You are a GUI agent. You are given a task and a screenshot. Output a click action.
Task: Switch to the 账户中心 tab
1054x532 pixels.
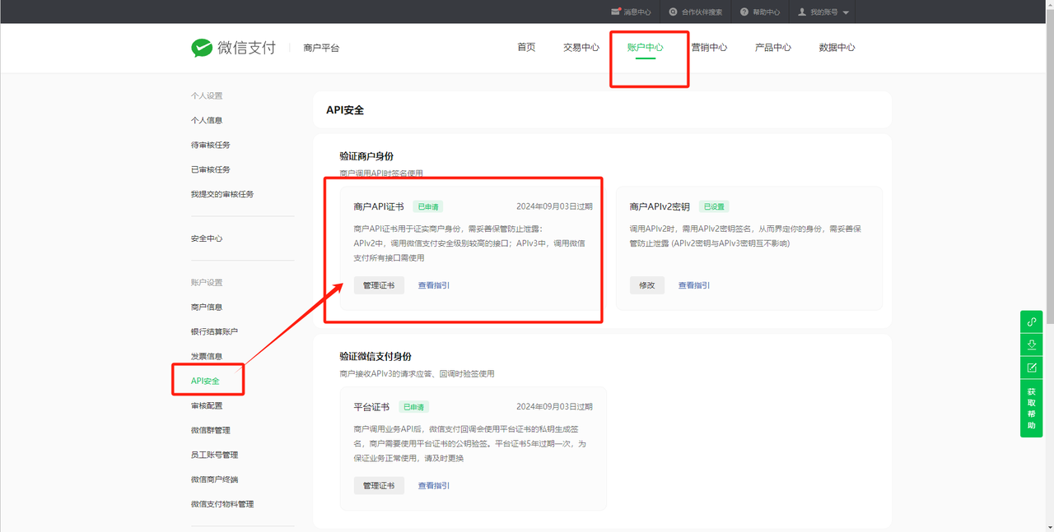pos(647,47)
